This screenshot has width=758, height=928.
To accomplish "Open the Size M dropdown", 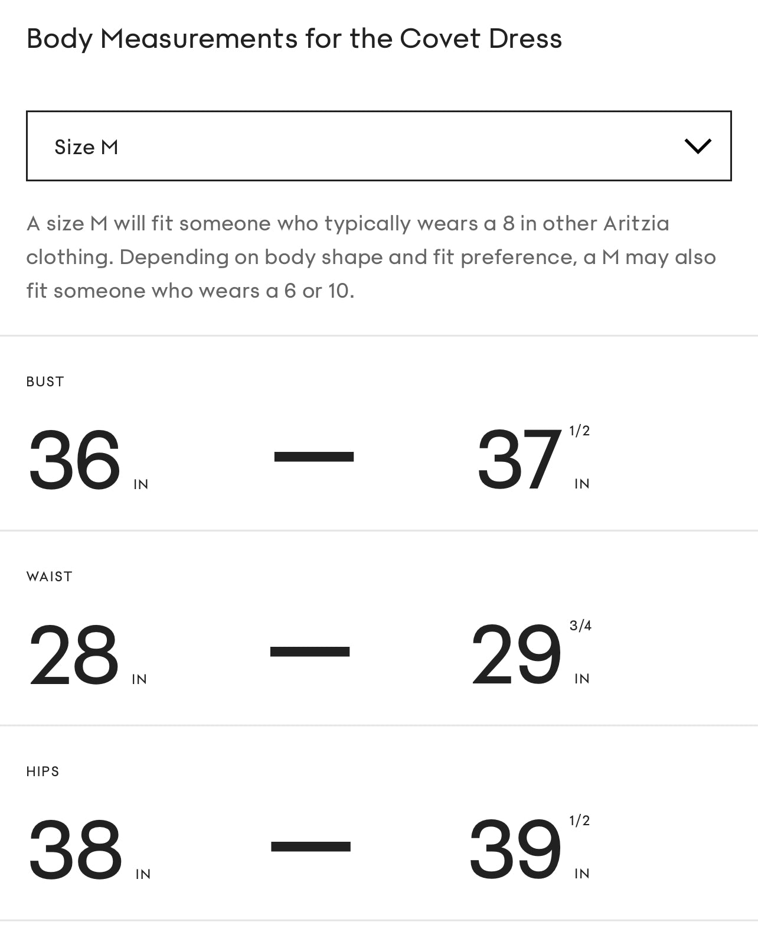I will coord(378,146).
